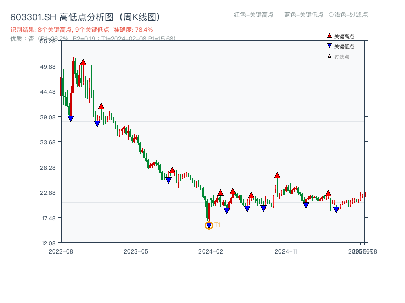405x303 pixels.
Task: Toggle the 红色-关键高点 header legend text
Action: tap(253, 15)
